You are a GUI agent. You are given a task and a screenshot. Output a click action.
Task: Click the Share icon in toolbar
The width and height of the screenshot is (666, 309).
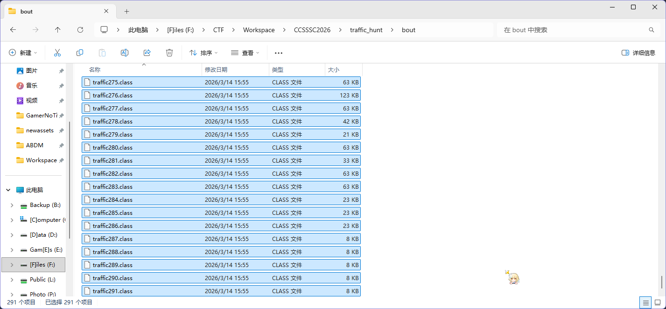pos(147,53)
